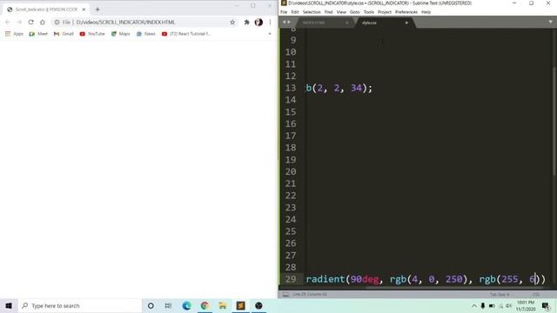Open the tab list dropdown arrow
Image resolution: width=557 pixels, height=313 pixels.
[550, 22]
